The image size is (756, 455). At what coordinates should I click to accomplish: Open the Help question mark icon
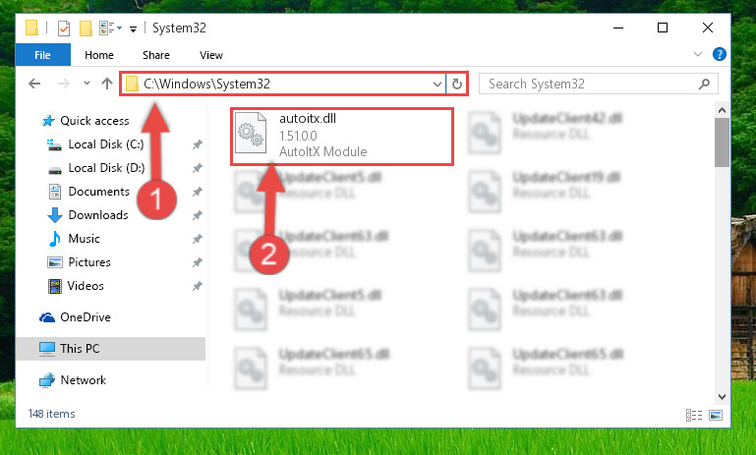pyautogui.click(x=719, y=54)
